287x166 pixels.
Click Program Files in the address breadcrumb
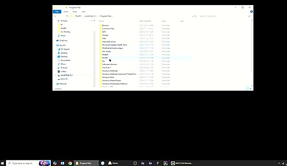pos(106,16)
